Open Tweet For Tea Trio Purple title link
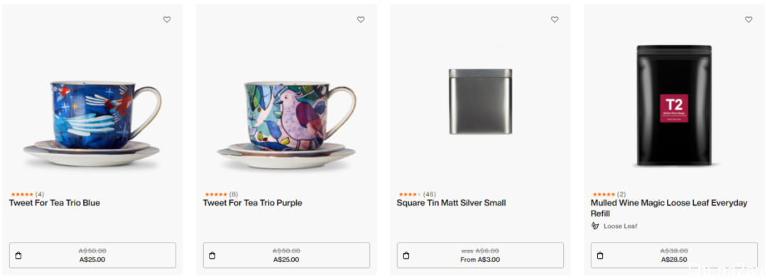Image resolution: width=767 pixels, height=278 pixels. (x=252, y=203)
